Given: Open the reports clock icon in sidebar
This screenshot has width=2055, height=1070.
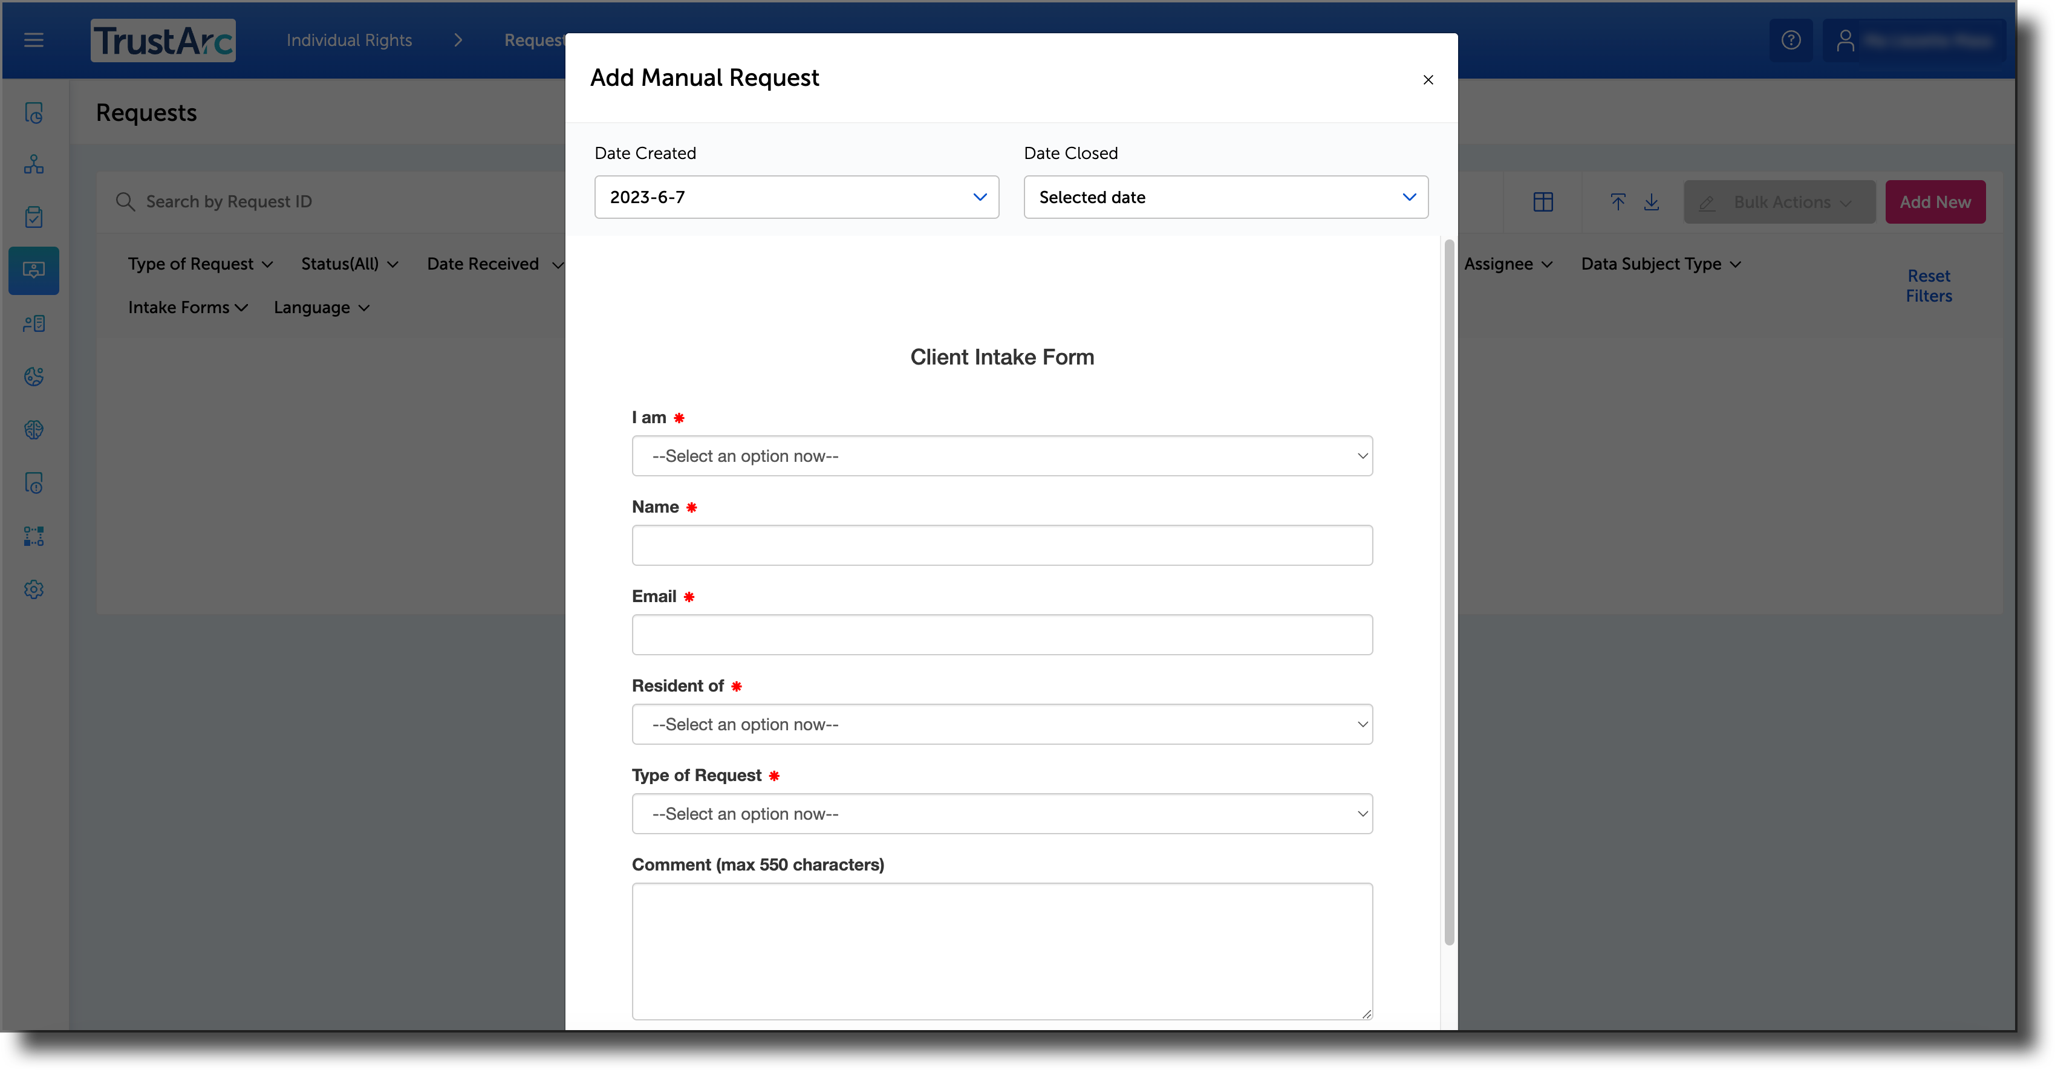Looking at the screenshot, I should pos(33,112).
